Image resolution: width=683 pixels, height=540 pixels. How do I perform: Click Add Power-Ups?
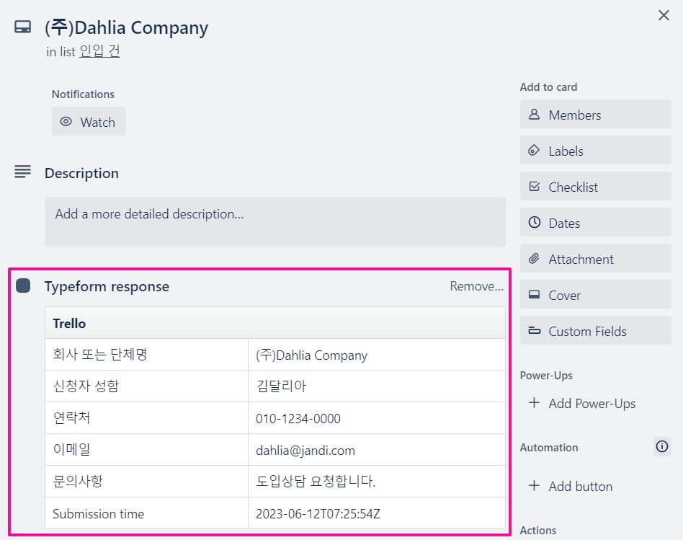(582, 403)
